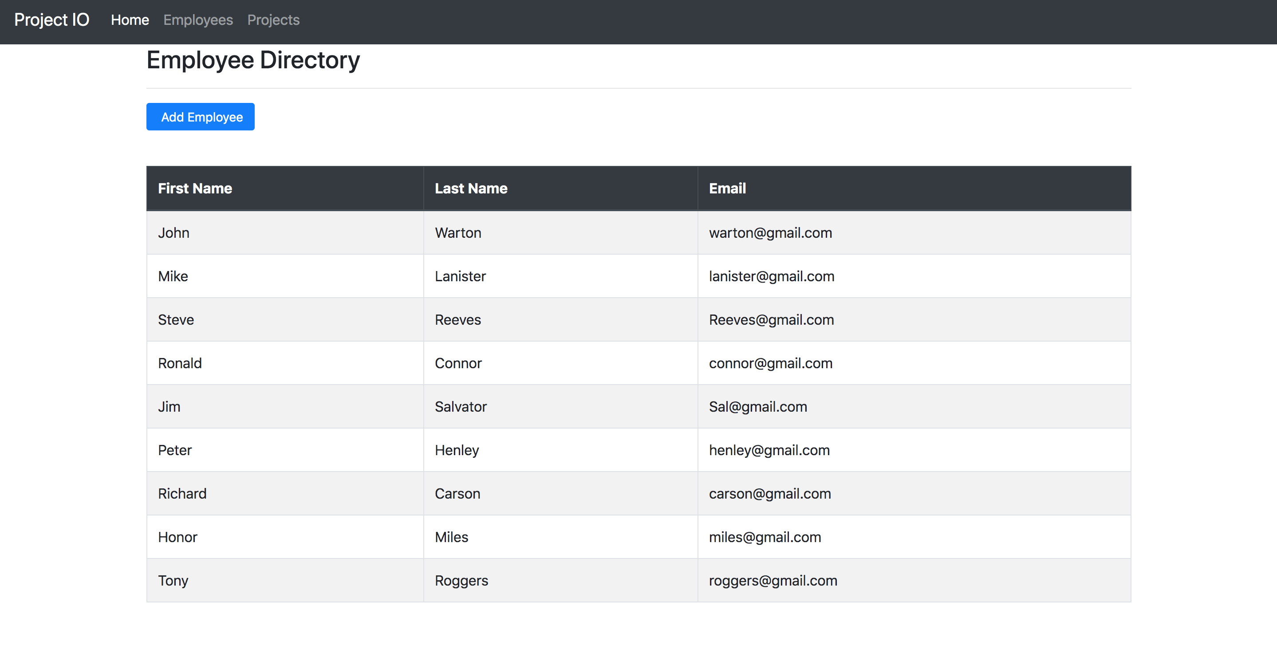Viewport: 1277px width, 653px height.
Task: Select the Lanister last name cell
Action: 460,276
